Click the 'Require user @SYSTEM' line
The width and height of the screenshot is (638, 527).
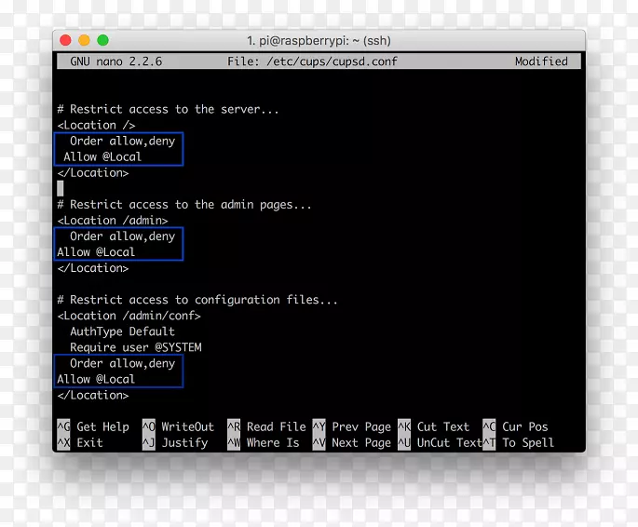pyautogui.click(x=135, y=347)
